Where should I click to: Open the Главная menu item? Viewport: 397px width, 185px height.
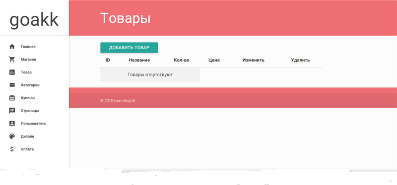(28, 47)
